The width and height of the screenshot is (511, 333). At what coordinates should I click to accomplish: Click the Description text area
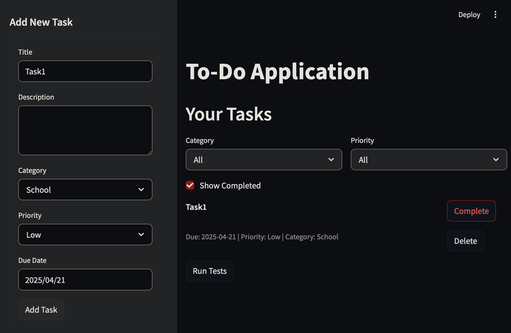[85, 130]
